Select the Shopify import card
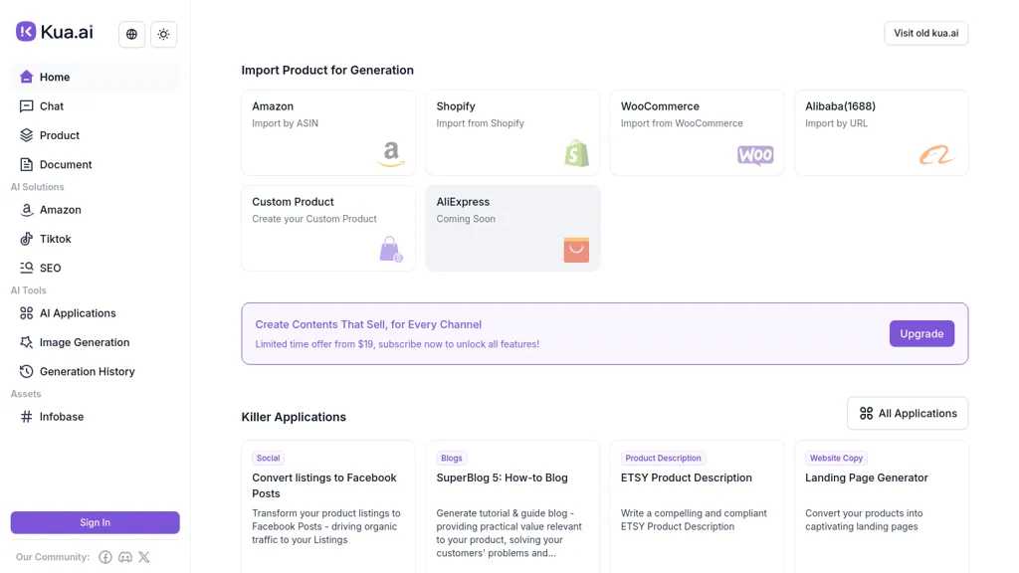The image size is (1019, 573). [512, 132]
